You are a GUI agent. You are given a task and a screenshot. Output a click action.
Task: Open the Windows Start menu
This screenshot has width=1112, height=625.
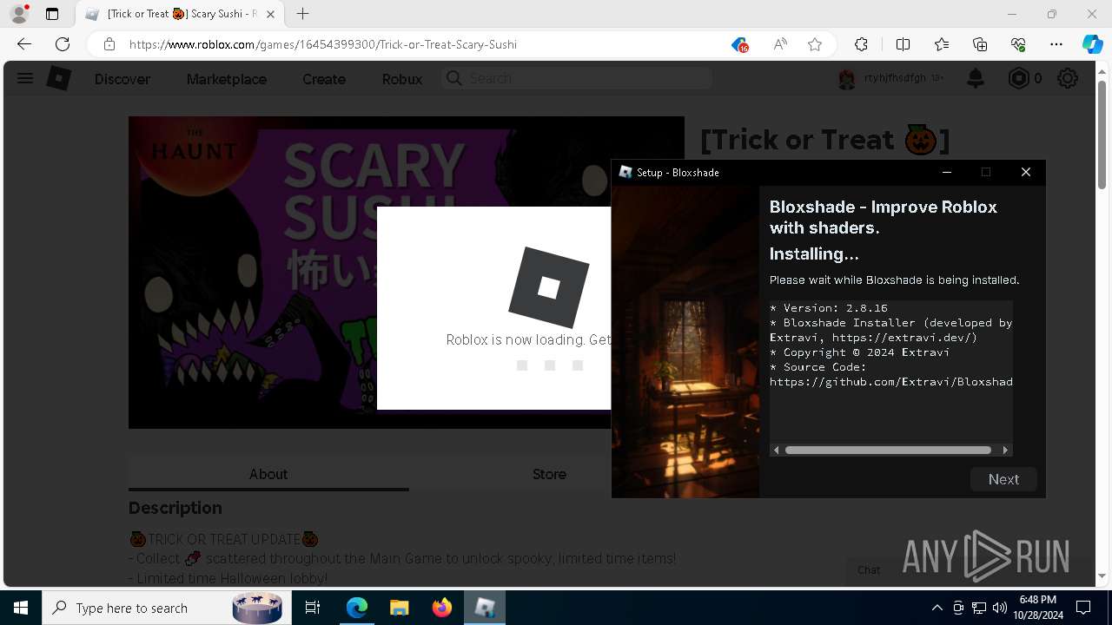(x=21, y=608)
